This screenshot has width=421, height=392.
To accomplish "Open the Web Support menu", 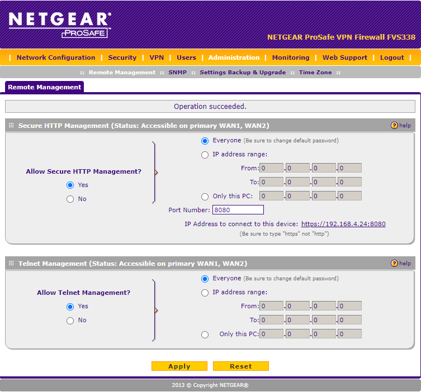I will (x=345, y=58).
